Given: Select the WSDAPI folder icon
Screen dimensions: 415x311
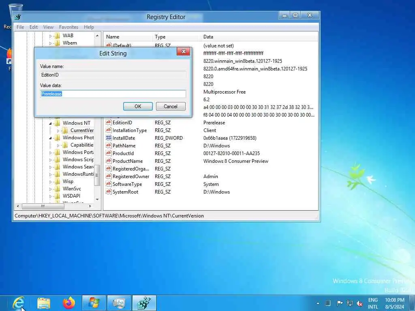Looking at the screenshot, I should click(x=57, y=196).
